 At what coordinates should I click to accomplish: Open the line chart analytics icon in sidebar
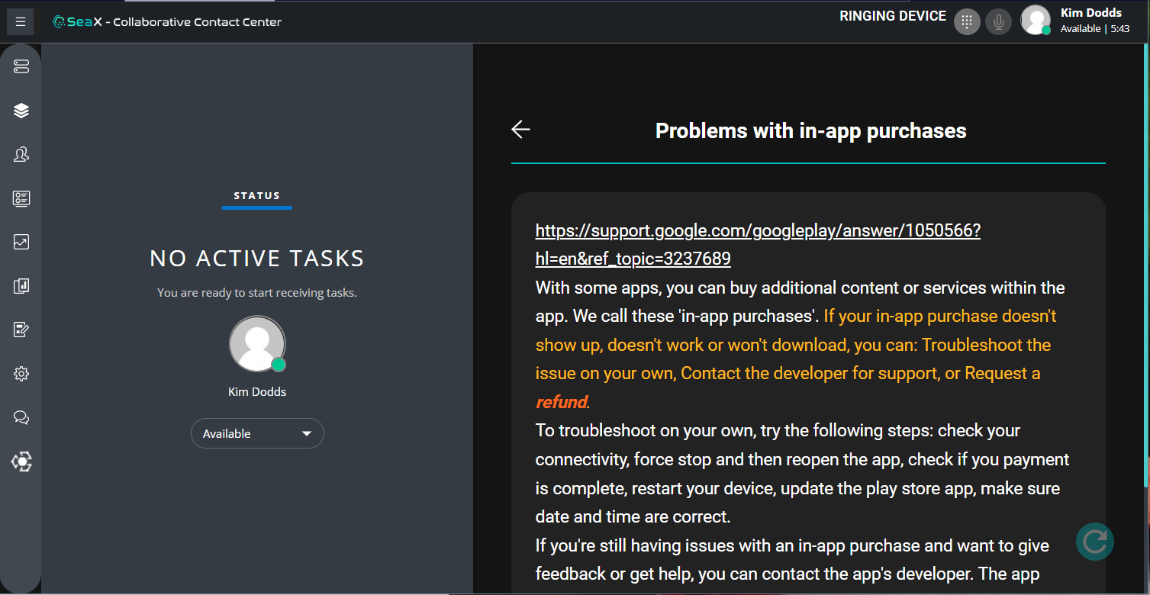21,243
